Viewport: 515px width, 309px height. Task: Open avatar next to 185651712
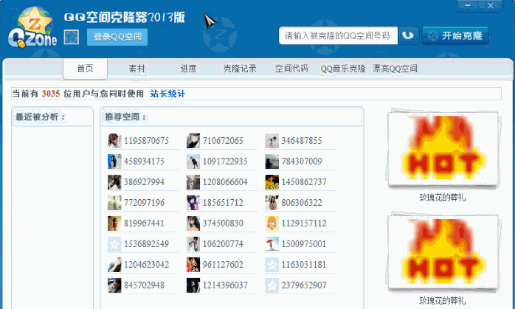tap(193, 203)
